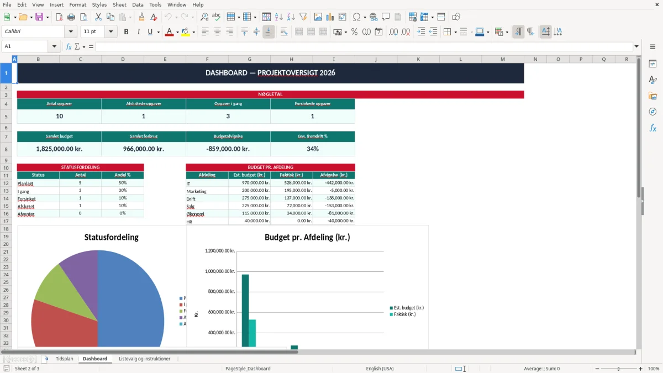Insert image icon in toolbar
This screenshot has width=663, height=373.
318,17
